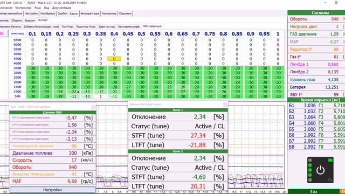
Task: Click the cell with value 1 in row 500
Action: pyautogui.click(x=101, y=96)
